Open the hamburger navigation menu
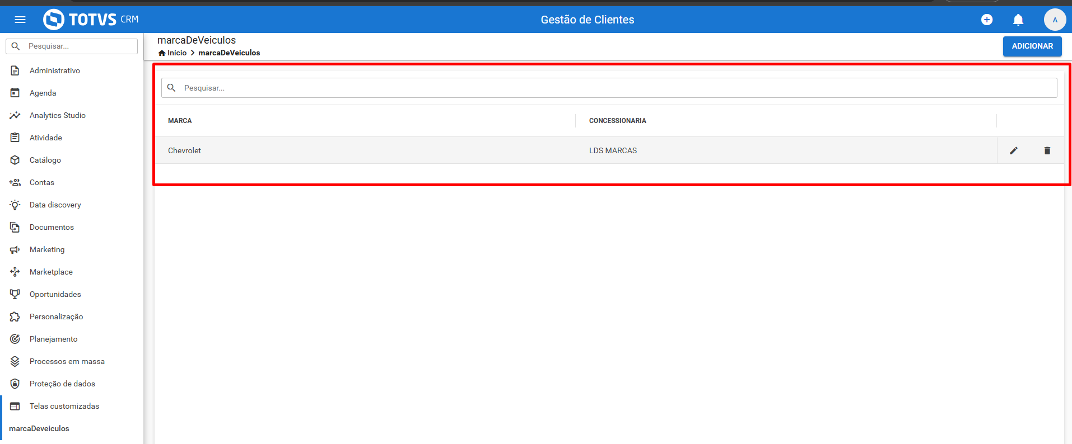The image size is (1072, 444). point(20,20)
